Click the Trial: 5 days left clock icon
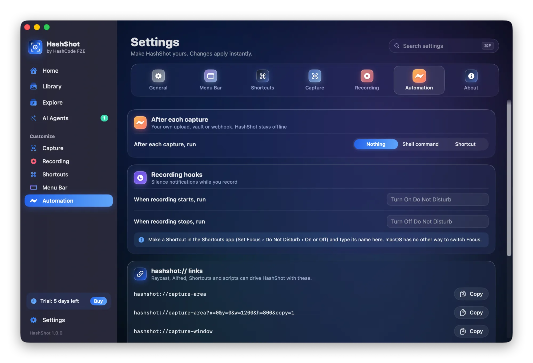533x363 pixels. 34,301
